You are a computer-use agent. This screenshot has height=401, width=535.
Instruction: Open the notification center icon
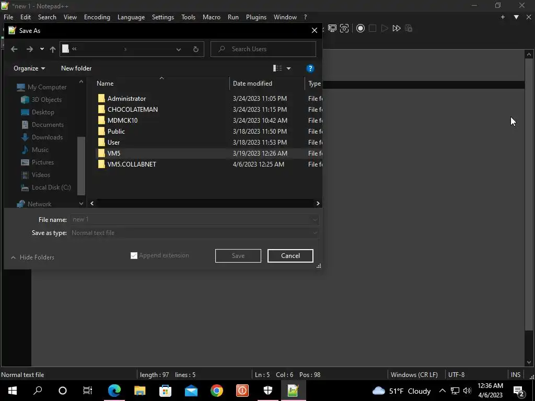519,391
